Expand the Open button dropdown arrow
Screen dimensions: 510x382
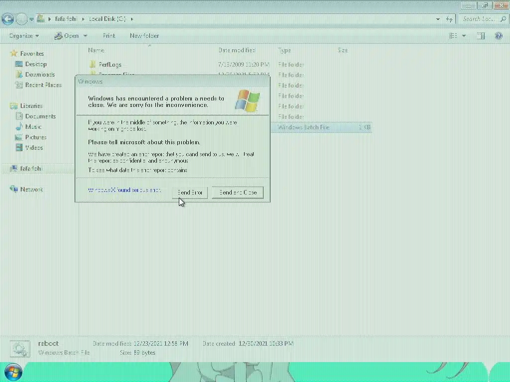click(x=85, y=36)
